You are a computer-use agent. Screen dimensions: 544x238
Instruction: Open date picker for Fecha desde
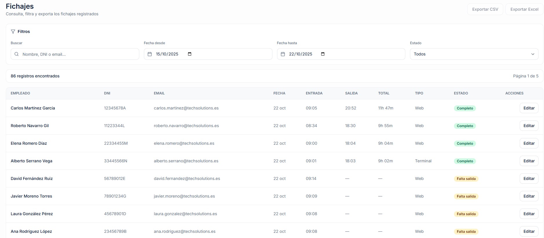coord(190,54)
